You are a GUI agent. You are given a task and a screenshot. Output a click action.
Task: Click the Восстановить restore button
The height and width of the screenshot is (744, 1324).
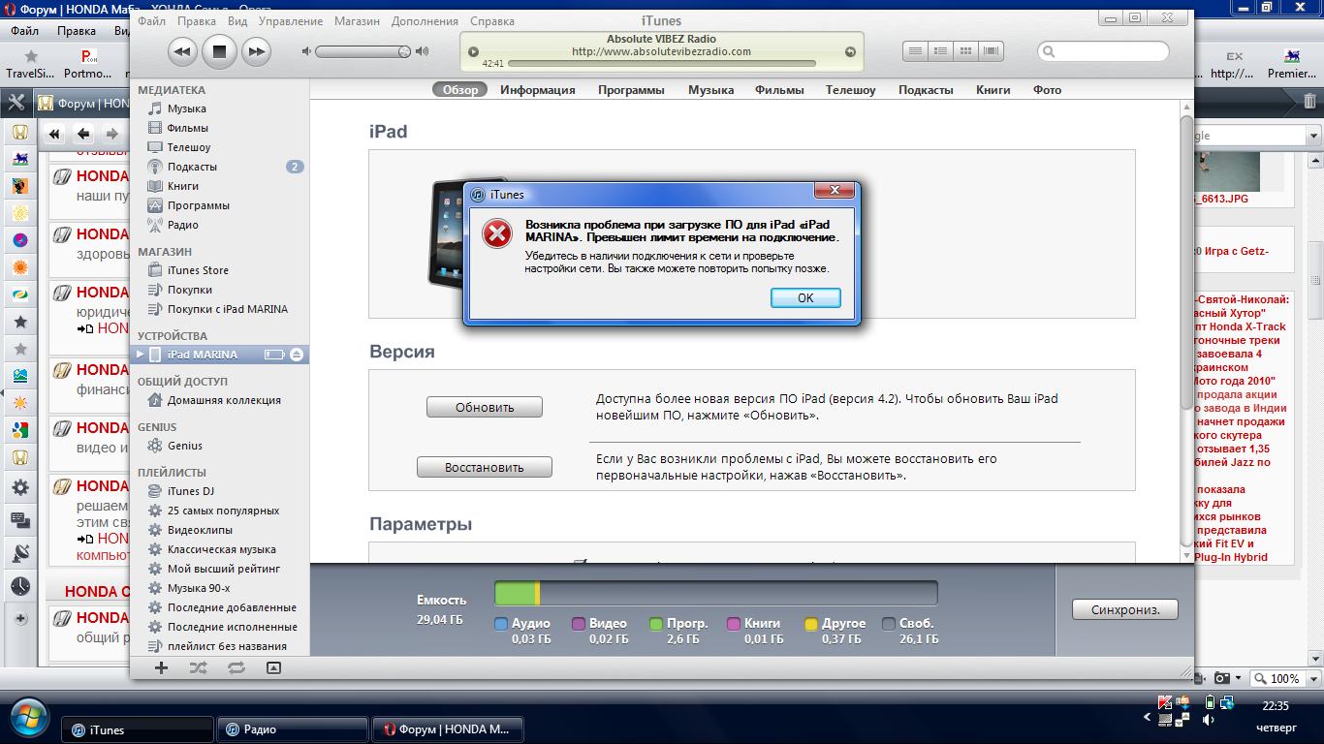485,467
